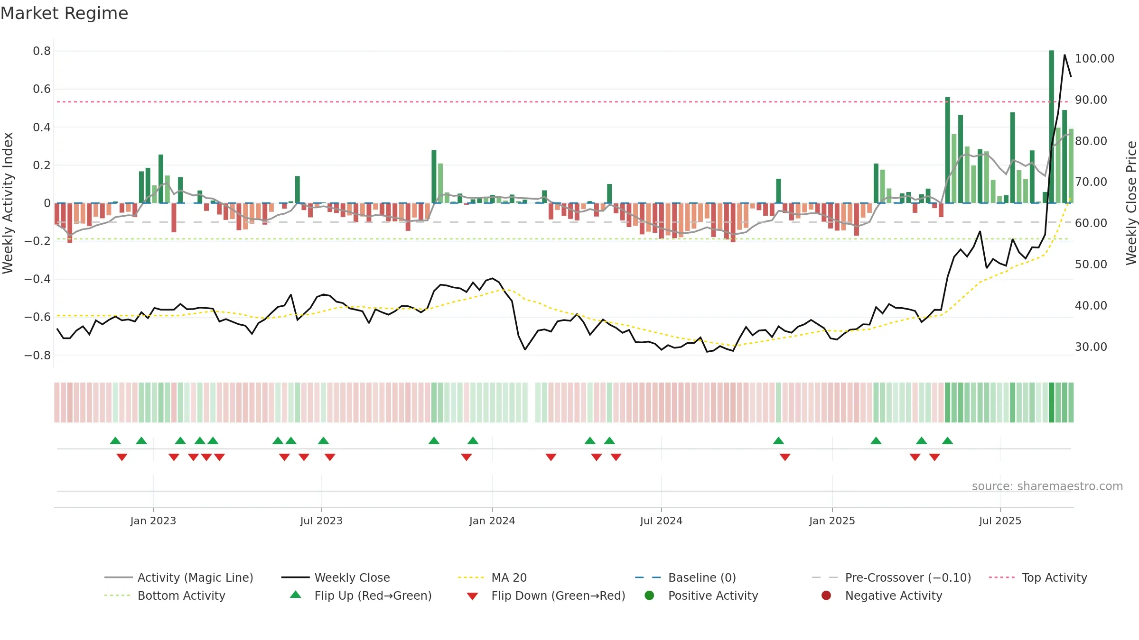Click the Jan 2024 x-axis label

click(492, 521)
